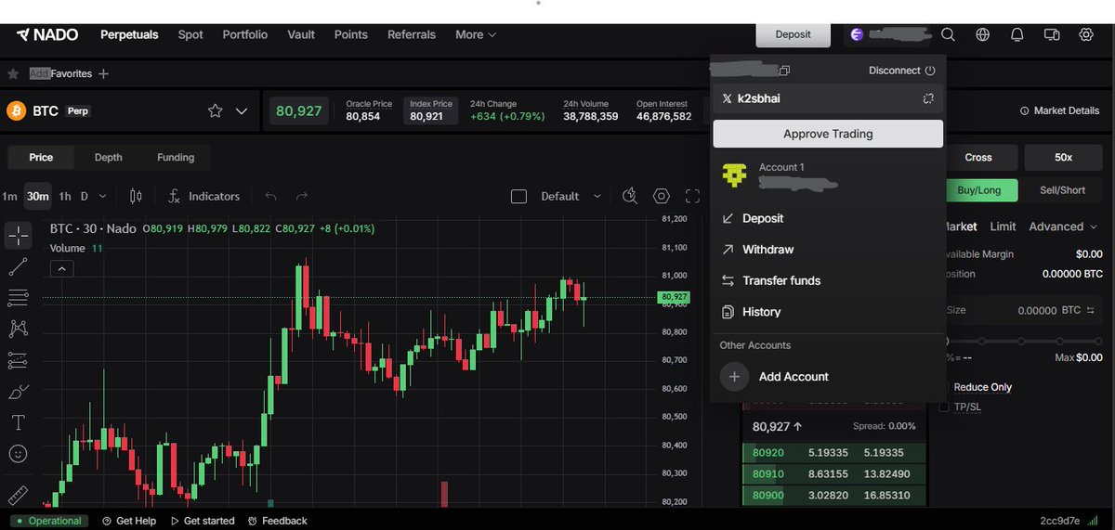Open the language globe icon

pos(982,34)
